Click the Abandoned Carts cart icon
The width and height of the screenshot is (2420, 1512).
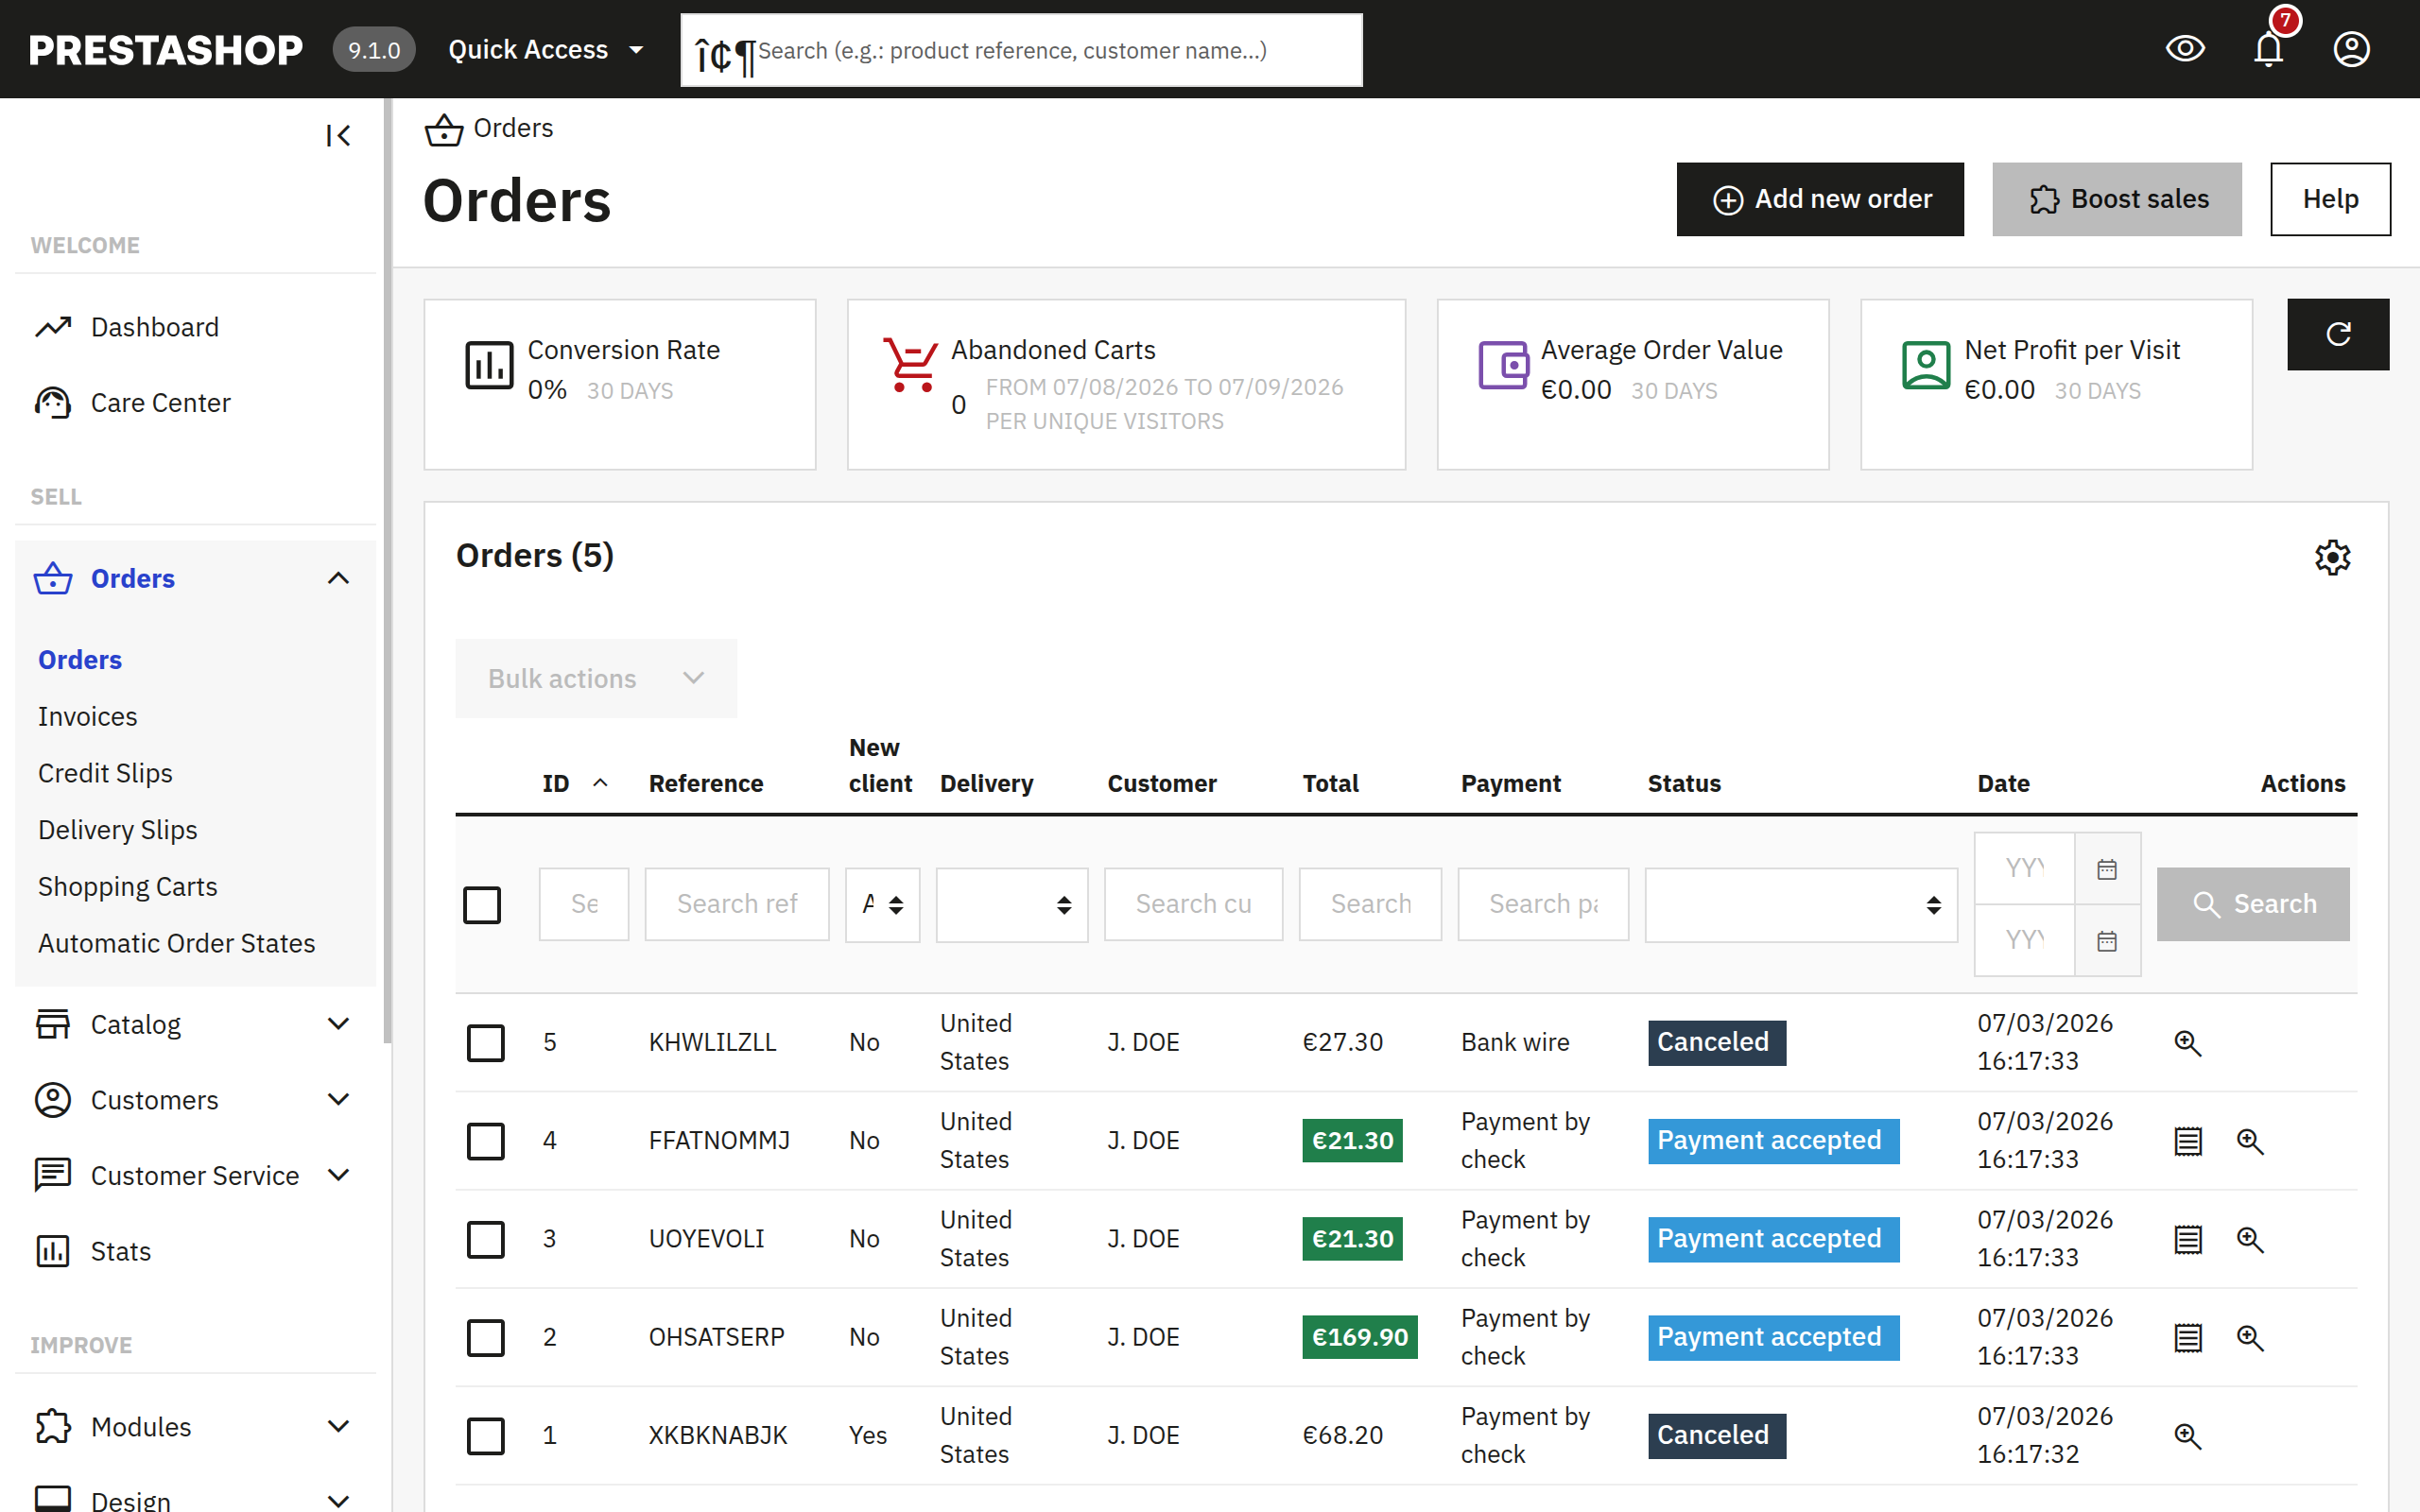910,365
